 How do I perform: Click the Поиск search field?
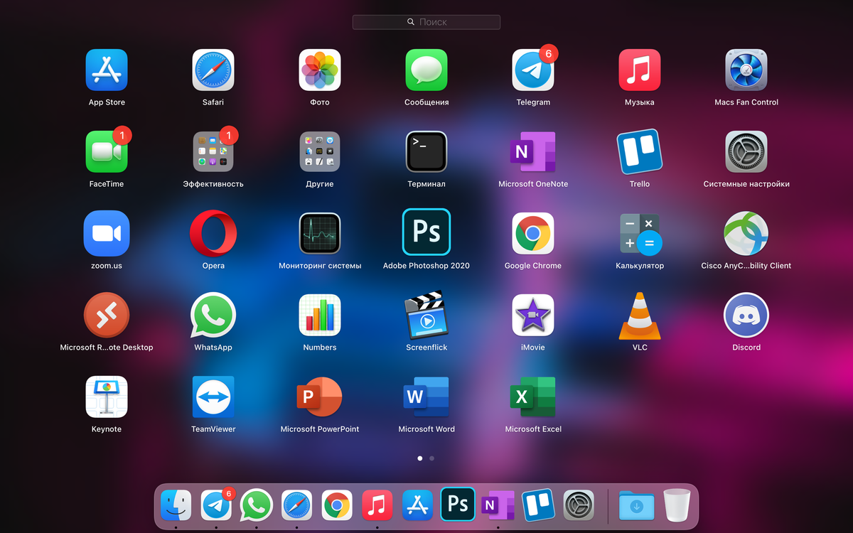[x=426, y=22]
